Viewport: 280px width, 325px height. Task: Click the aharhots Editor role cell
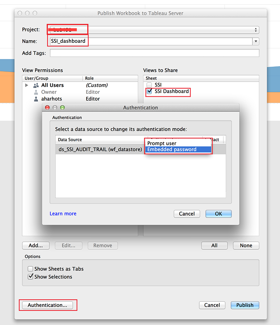[x=93, y=99]
